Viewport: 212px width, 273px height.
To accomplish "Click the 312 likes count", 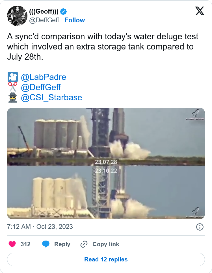I will [x=25, y=244].
